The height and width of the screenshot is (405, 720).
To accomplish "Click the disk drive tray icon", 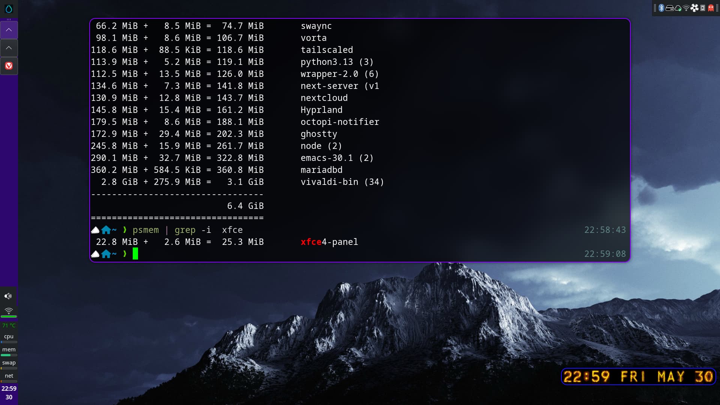I will coord(669,8).
